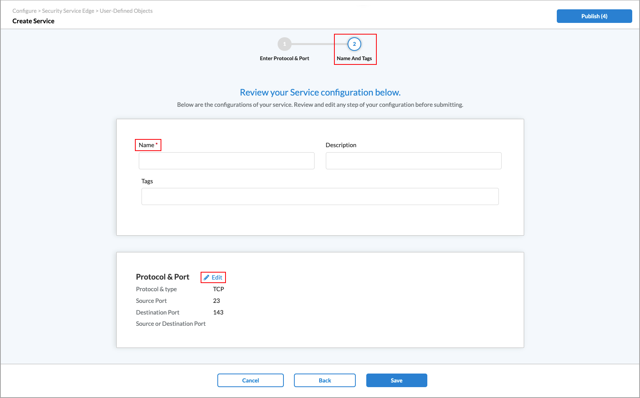The width and height of the screenshot is (640, 398).
Task: Click into the Description input field
Action: pos(413,160)
